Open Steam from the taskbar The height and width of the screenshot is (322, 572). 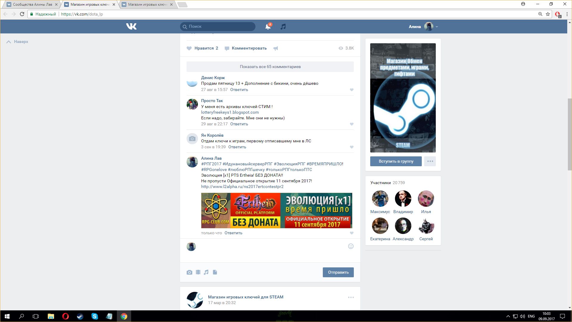point(80,316)
